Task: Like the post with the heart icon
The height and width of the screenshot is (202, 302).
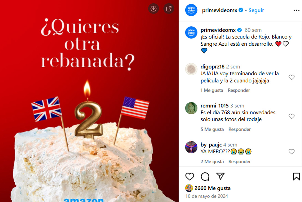Action: [x=189, y=177]
